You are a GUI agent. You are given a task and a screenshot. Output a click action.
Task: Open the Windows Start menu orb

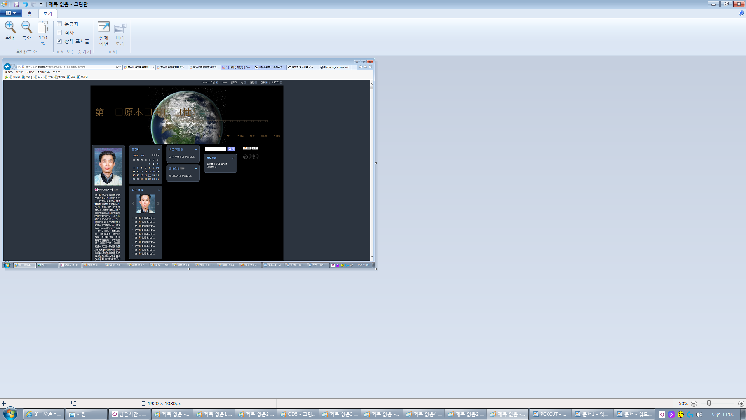pos(10,414)
